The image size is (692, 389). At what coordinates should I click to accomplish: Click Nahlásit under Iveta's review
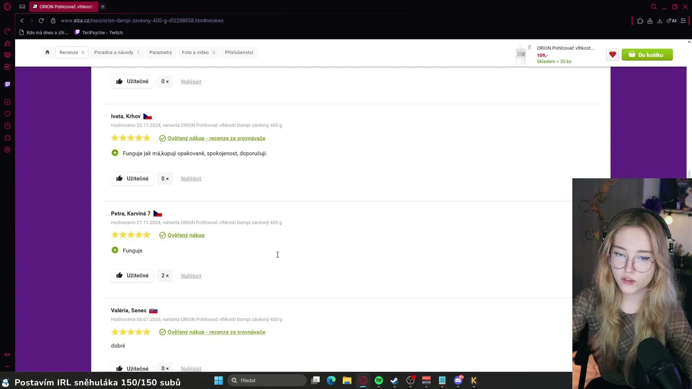pyautogui.click(x=191, y=179)
